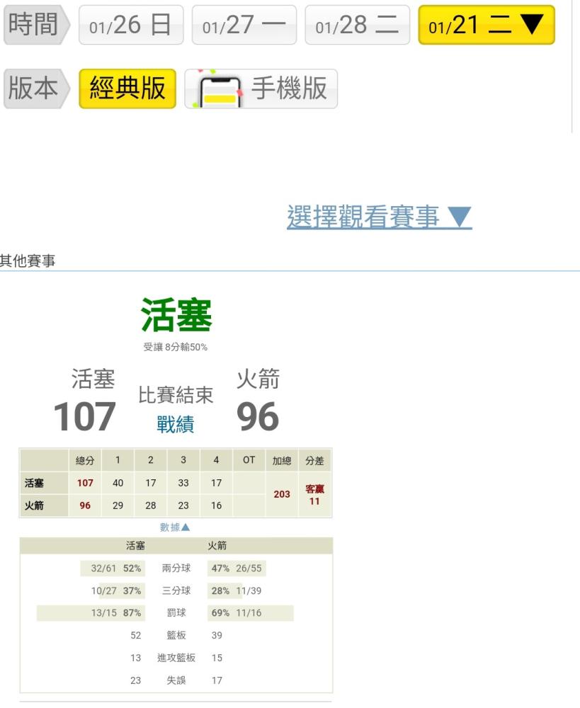Click 活塞 rebounds value 52

click(x=135, y=635)
